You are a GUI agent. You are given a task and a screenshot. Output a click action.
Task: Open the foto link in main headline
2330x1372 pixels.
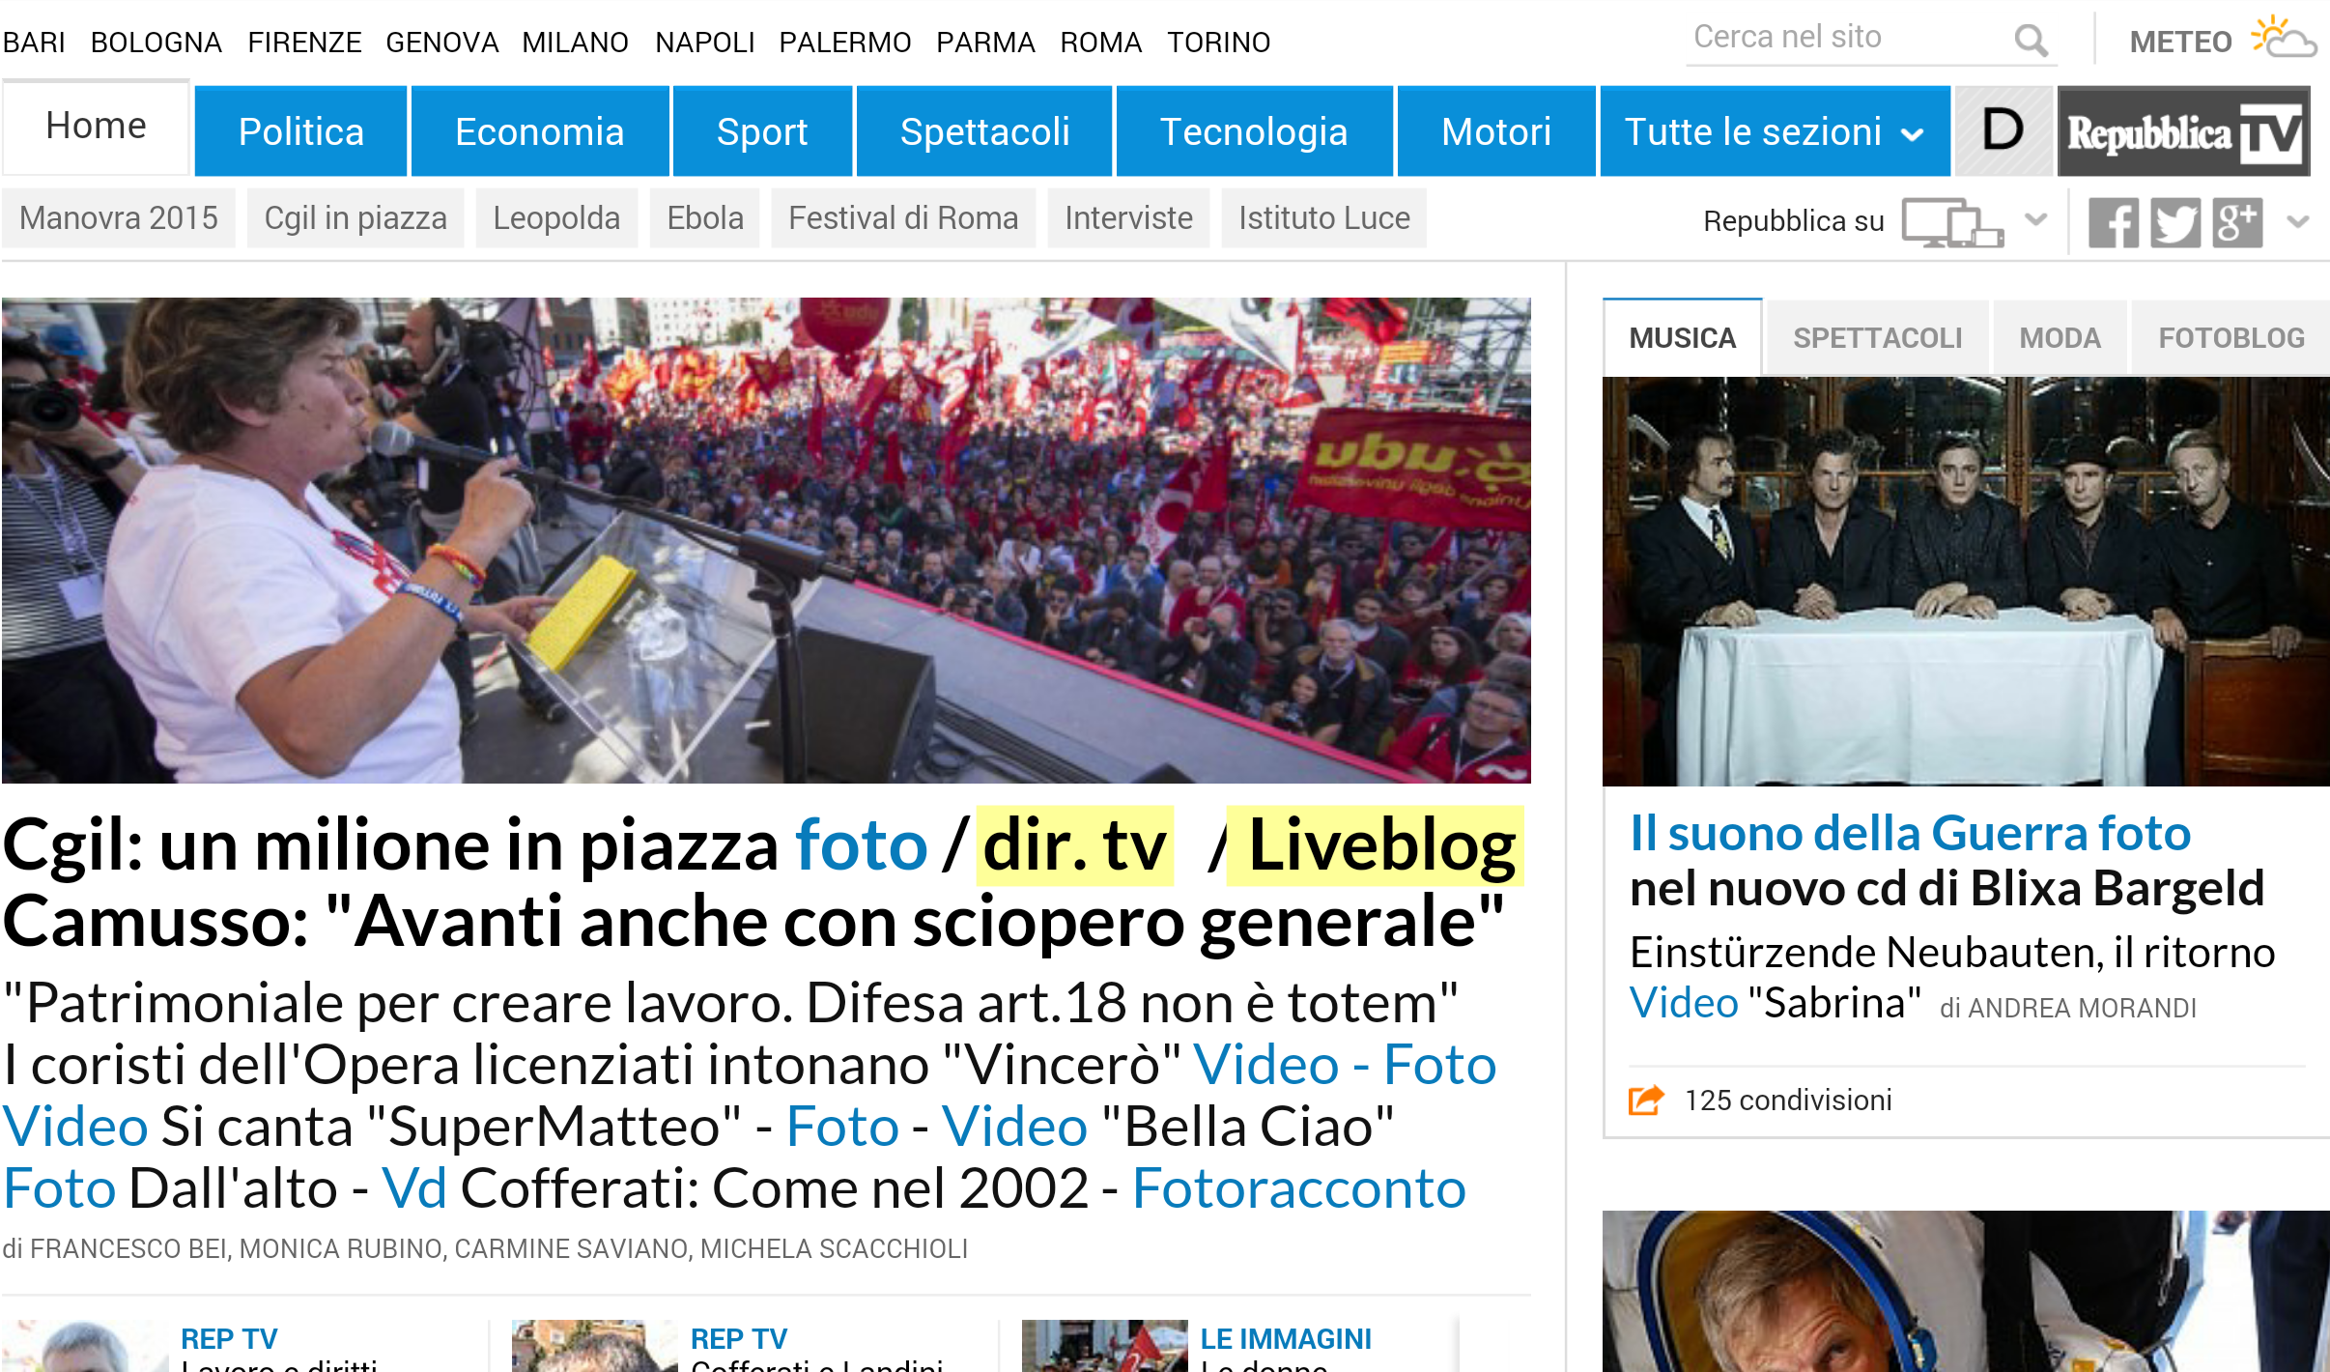(861, 845)
